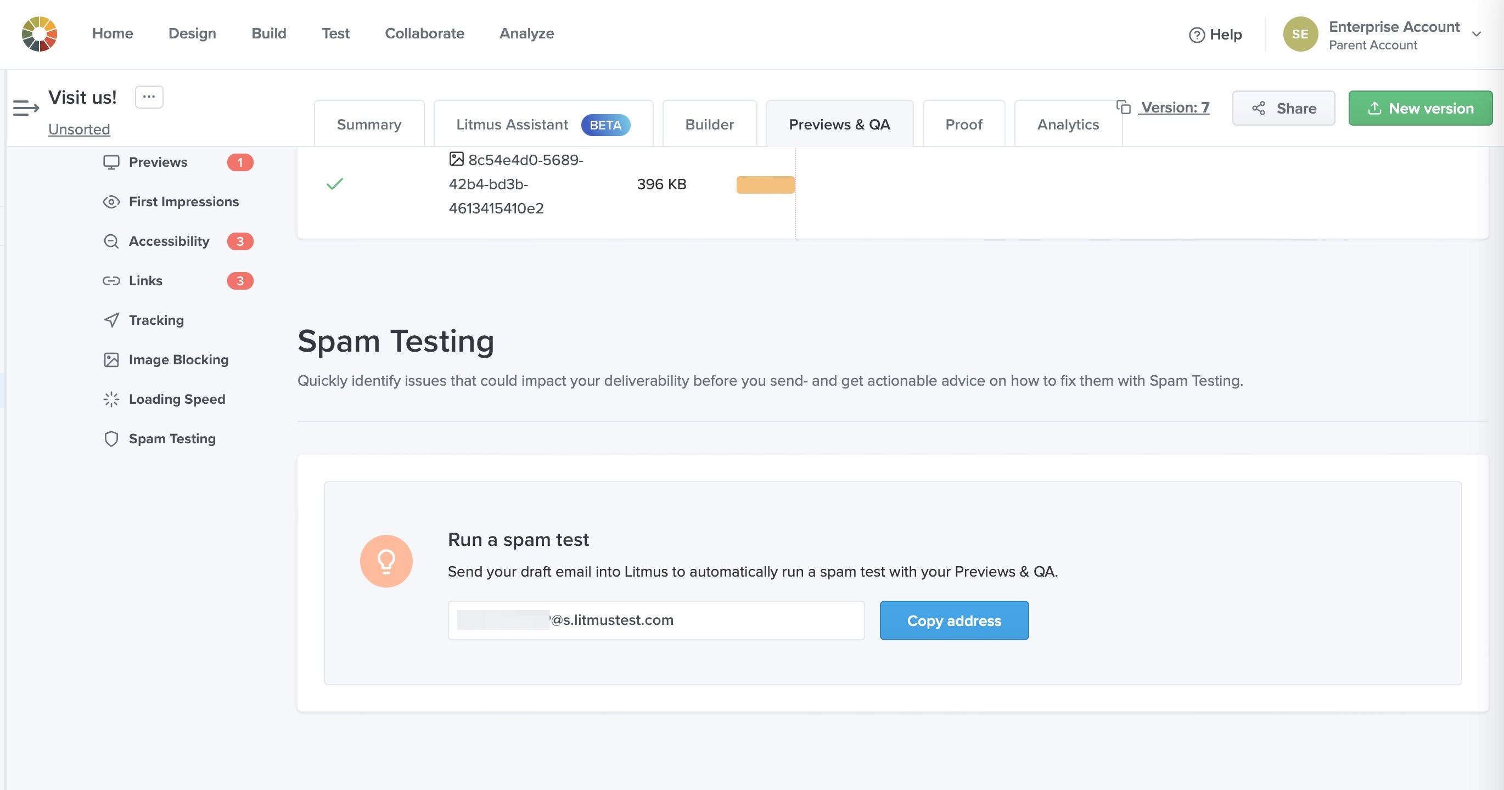Open the Analyze menu in top navigation

[x=526, y=34]
